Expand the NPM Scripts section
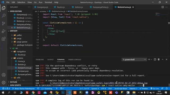170x95 pixels. [15, 85]
